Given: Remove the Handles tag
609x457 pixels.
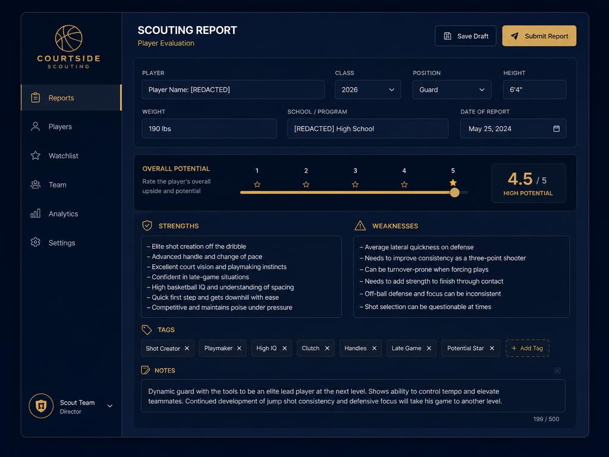Looking at the screenshot, I should [x=375, y=348].
